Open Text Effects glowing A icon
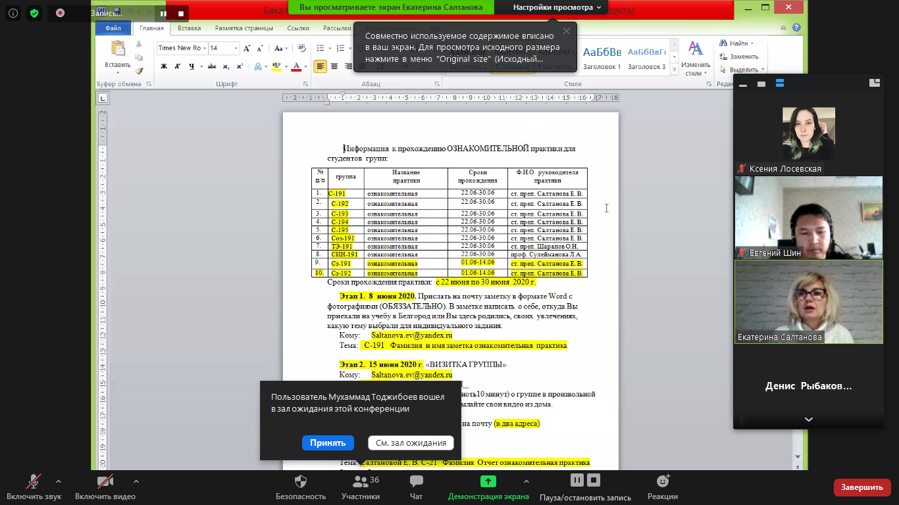Screen dimensions: 899x505 (x=257, y=66)
